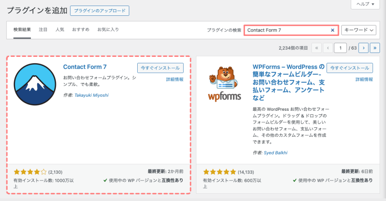Click 最終更新: 2か月前 text
Screen dimensions: 386x201
(x=166, y=171)
